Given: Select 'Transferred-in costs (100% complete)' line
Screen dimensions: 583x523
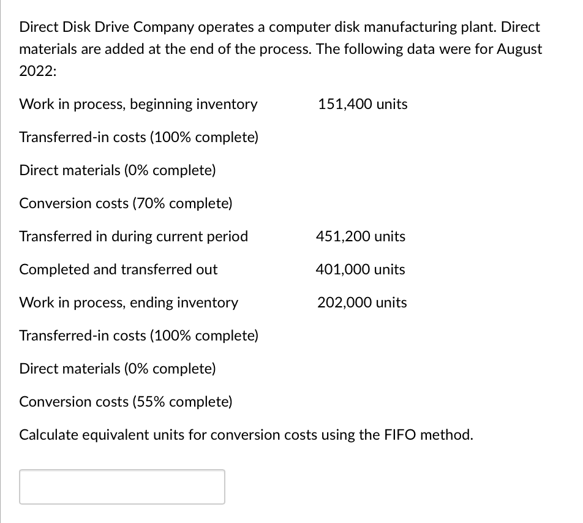Looking at the screenshot, I should pyautogui.click(x=138, y=137).
